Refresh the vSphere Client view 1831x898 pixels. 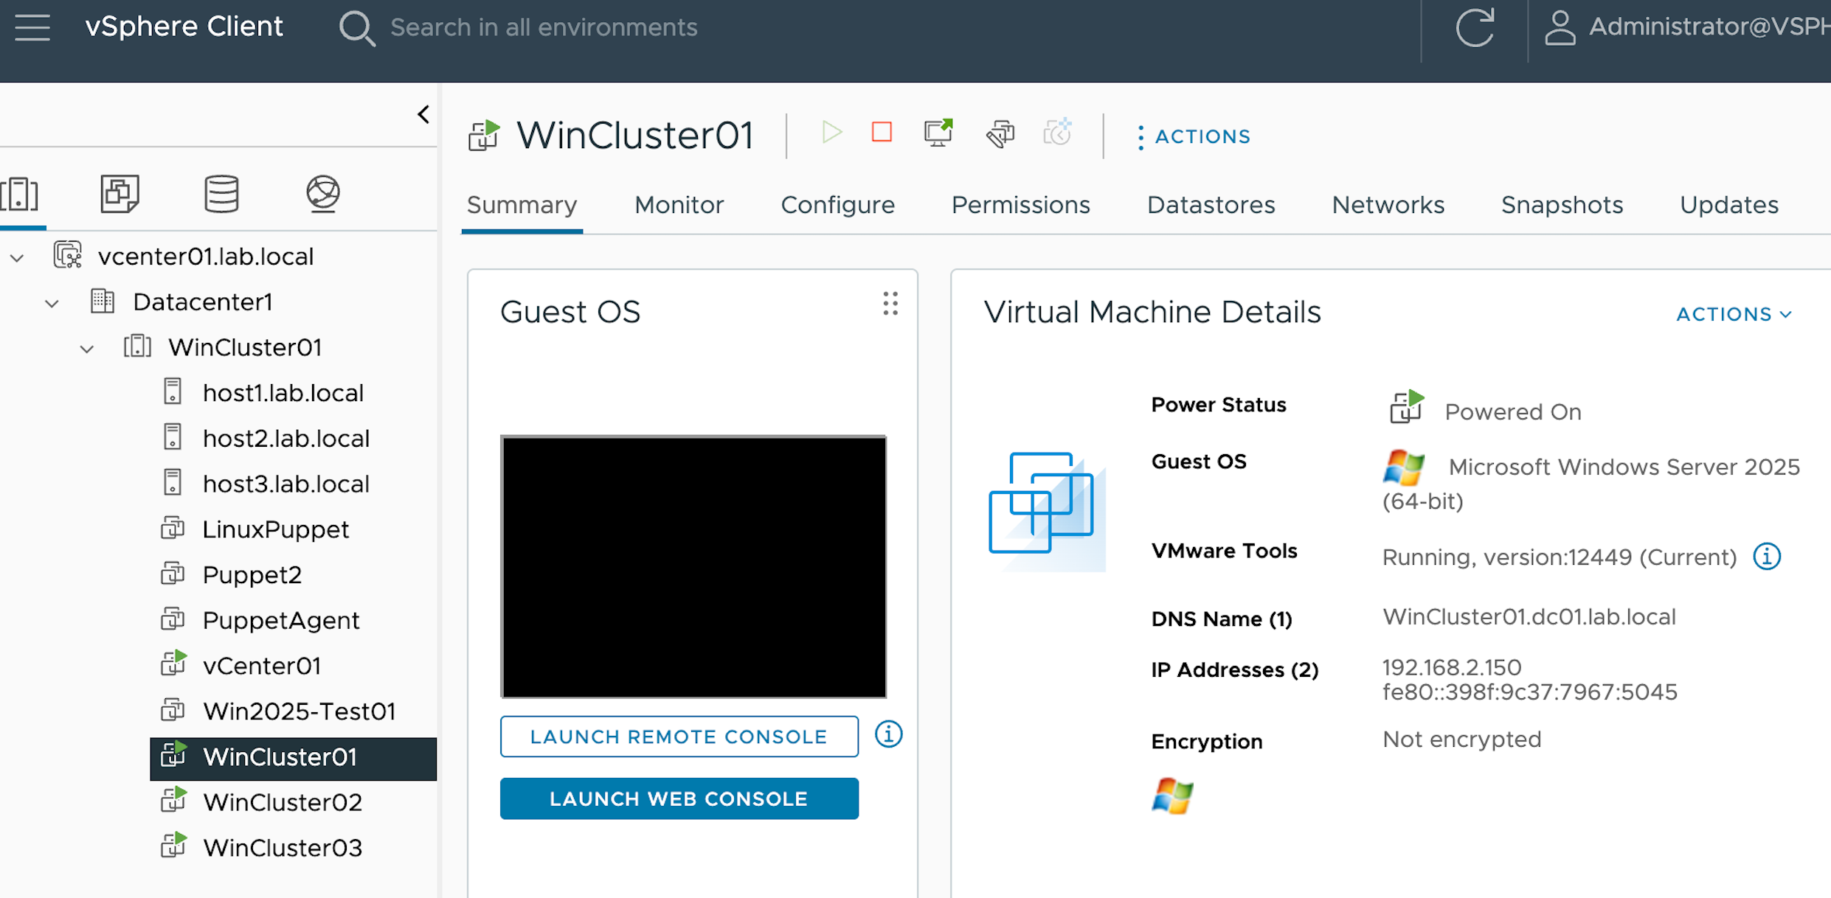pyautogui.click(x=1475, y=28)
